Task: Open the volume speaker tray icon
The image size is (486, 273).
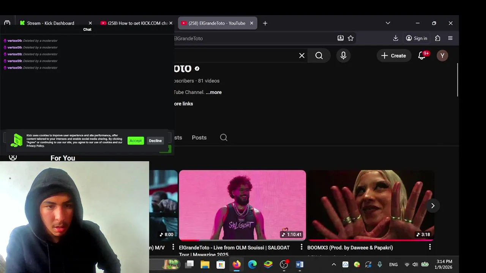Action: pyautogui.click(x=415, y=265)
